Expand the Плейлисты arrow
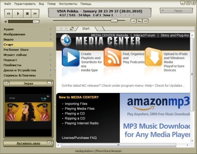 click(51, 65)
